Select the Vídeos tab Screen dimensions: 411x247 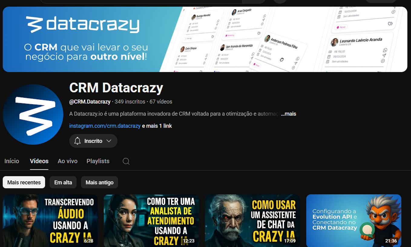[39, 161]
